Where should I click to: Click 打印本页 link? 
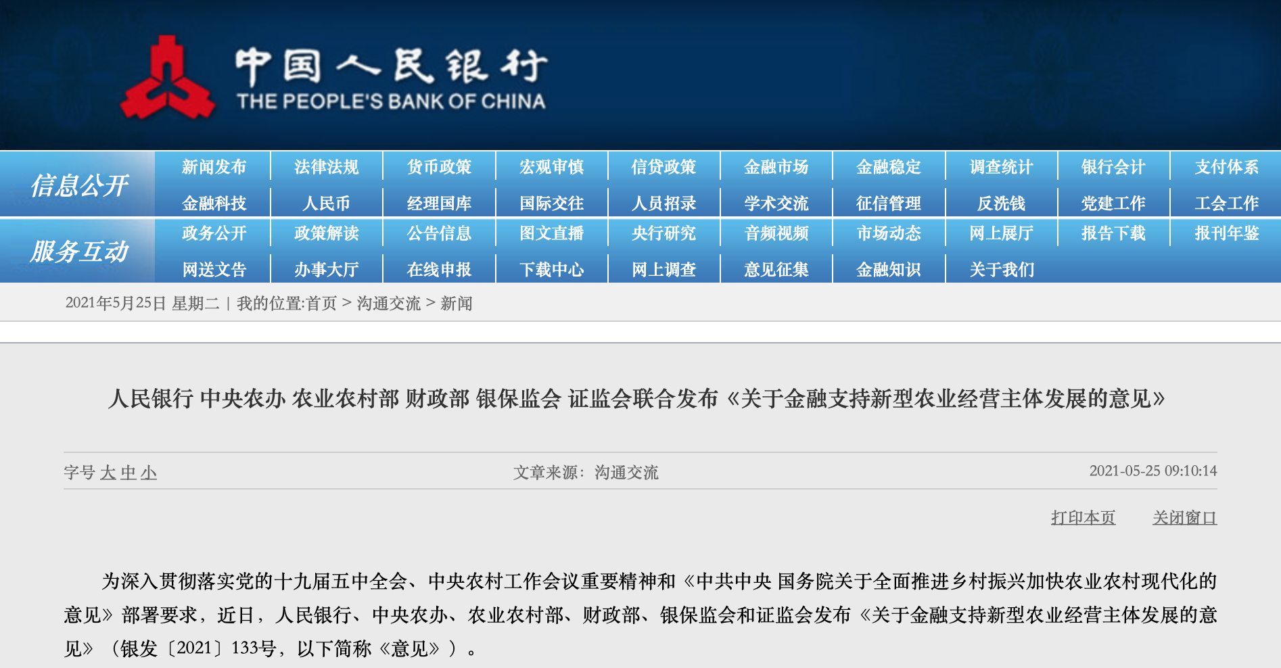(x=1083, y=518)
